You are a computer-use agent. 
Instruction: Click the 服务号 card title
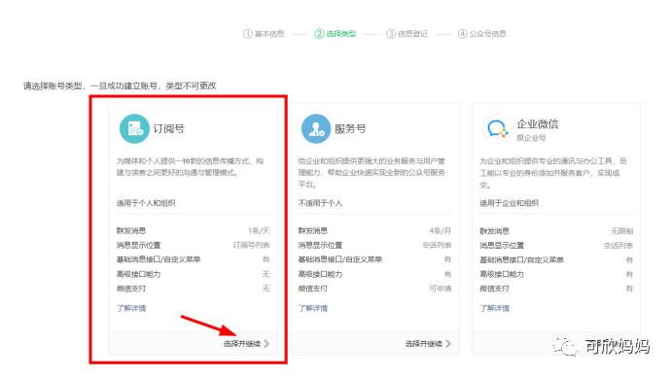(x=350, y=128)
